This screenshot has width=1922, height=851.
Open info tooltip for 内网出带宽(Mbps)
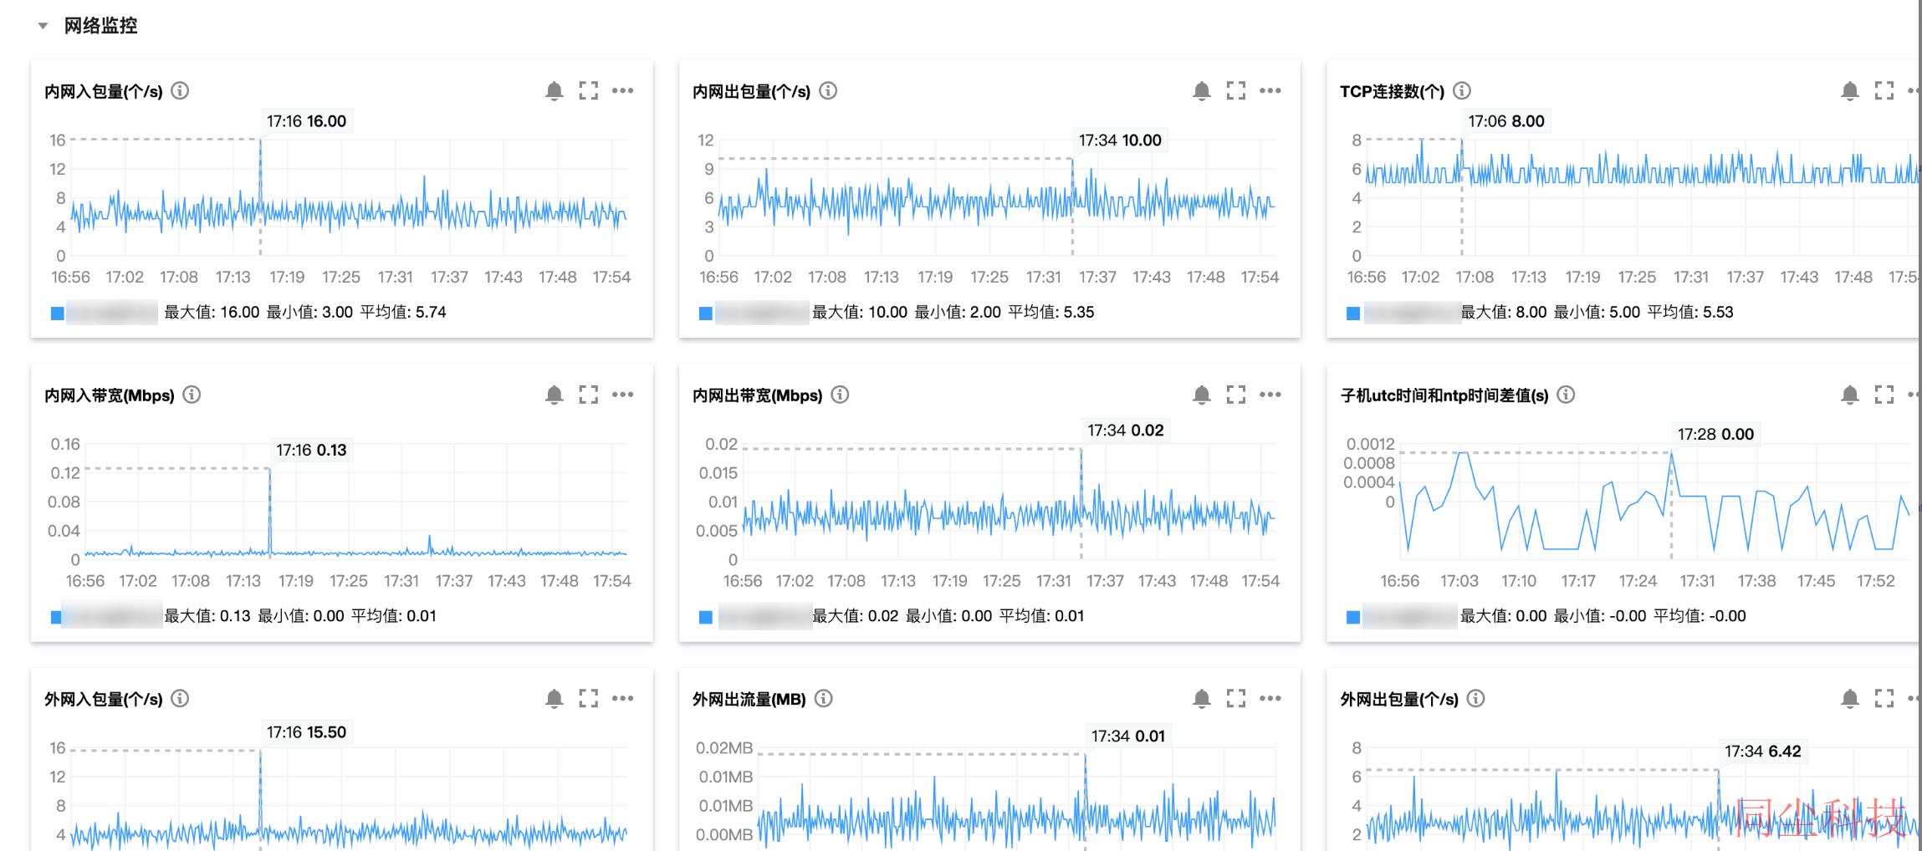click(840, 395)
